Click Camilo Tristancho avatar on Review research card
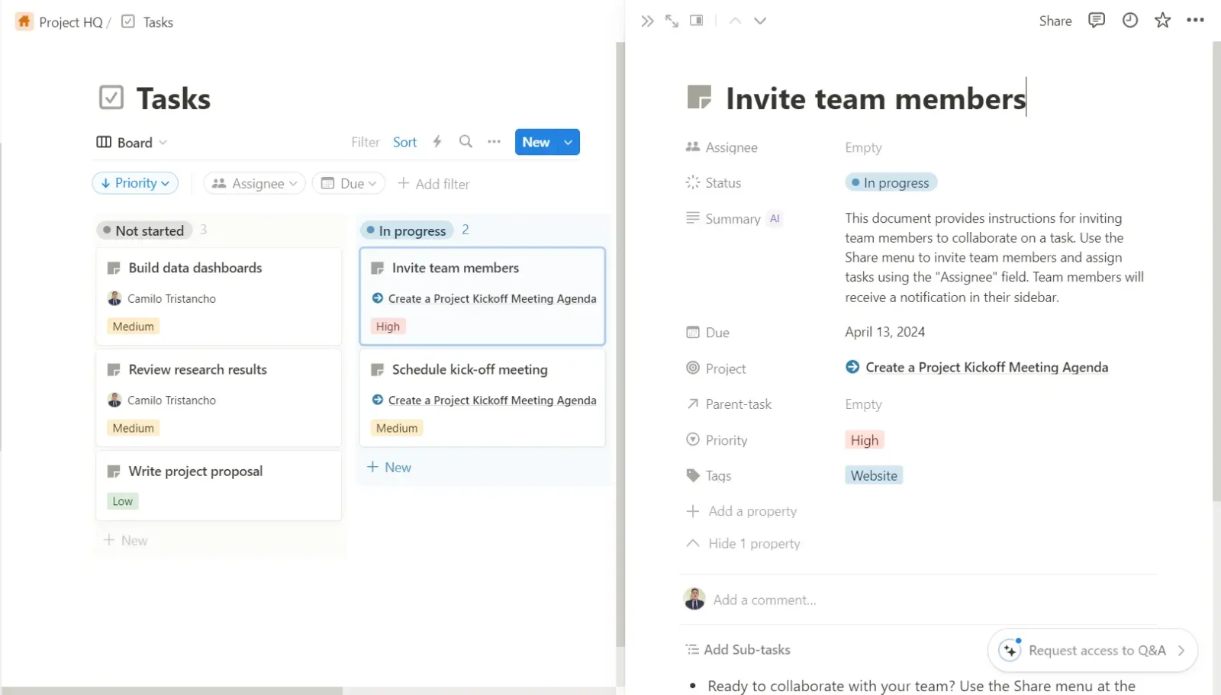The image size is (1221, 695). click(x=114, y=400)
